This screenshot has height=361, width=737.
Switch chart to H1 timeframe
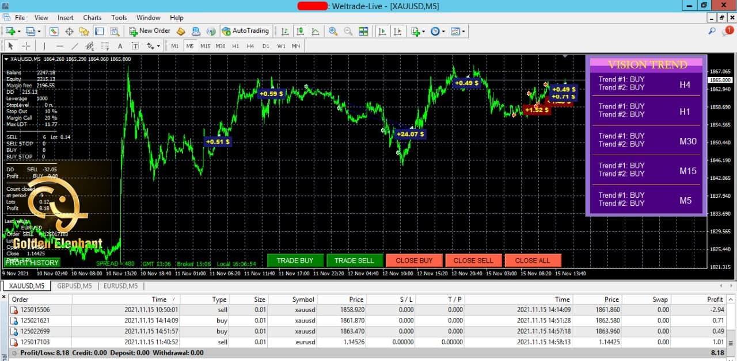235,46
